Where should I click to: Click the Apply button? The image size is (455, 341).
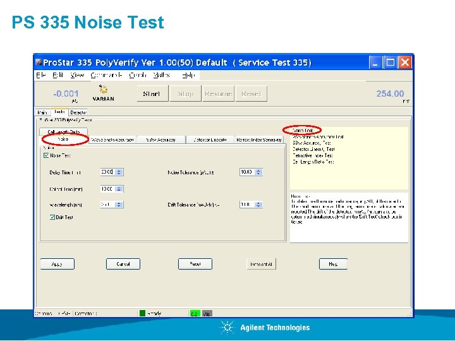(57, 264)
